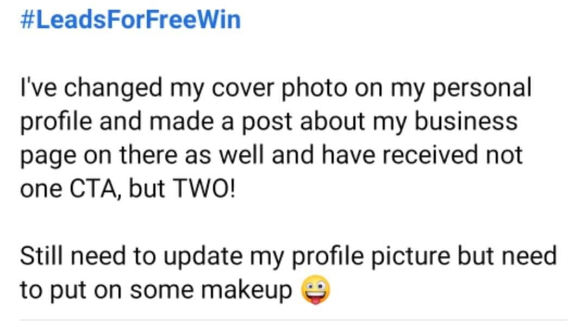Click the word "received" in the post

(x=430, y=155)
